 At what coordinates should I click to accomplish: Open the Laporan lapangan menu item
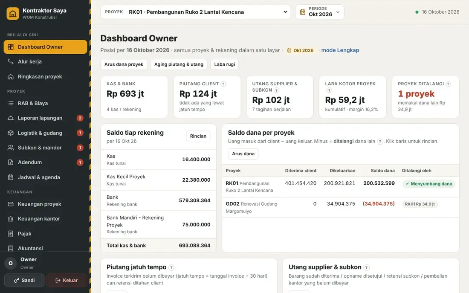pos(46,118)
